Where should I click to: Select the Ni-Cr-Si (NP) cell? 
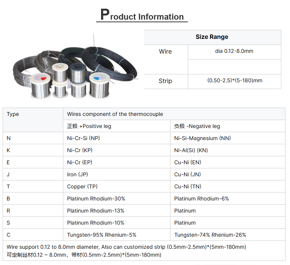click(83, 138)
